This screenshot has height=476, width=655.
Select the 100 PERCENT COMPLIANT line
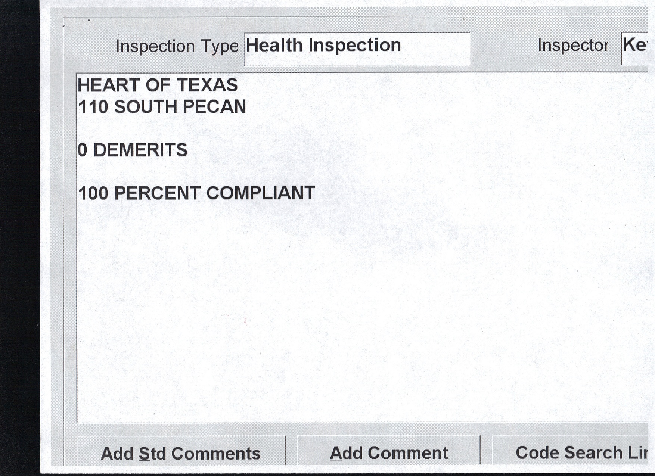[x=197, y=193]
